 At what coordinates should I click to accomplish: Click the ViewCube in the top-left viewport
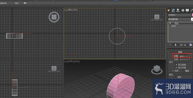coord(54,17)
